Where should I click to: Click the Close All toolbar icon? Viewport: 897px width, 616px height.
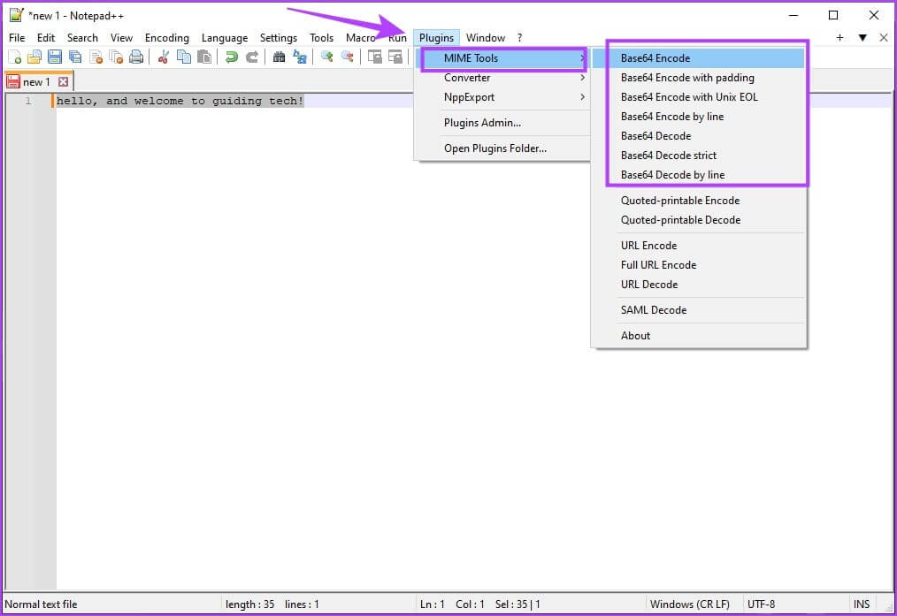point(116,57)
